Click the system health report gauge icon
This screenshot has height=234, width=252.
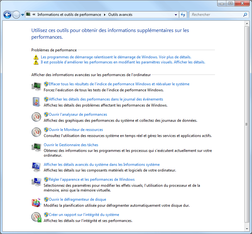(x=36, y=217)
